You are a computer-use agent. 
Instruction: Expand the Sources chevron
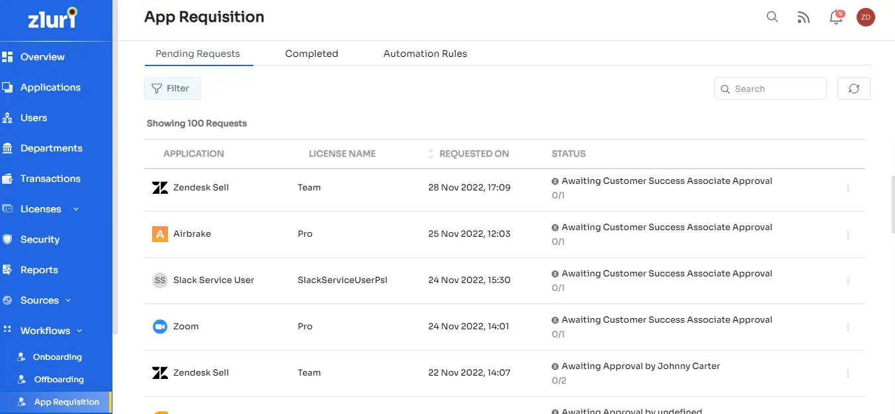tap(68, 300)
